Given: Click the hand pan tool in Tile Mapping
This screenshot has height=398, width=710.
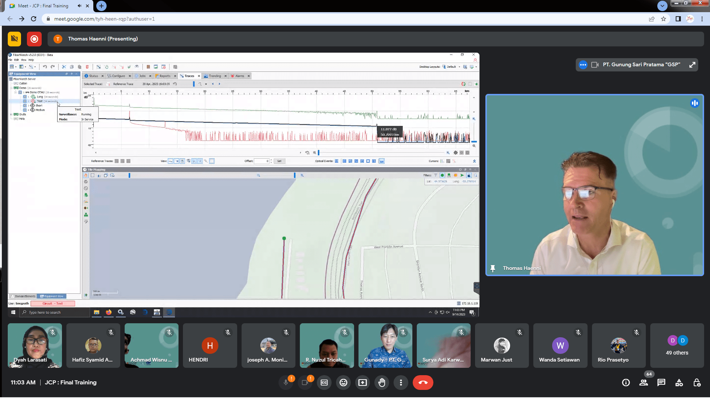Looking at the screenshot, I should click(86, 175).
